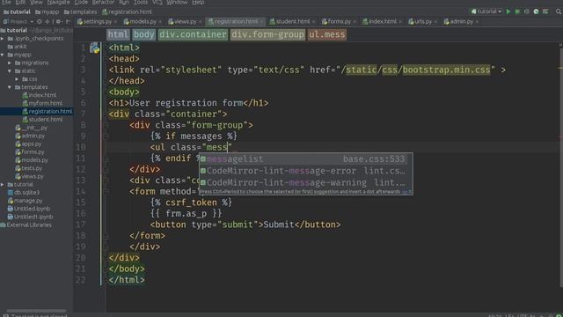Open the Refactor menu

[x=104, y=3]
